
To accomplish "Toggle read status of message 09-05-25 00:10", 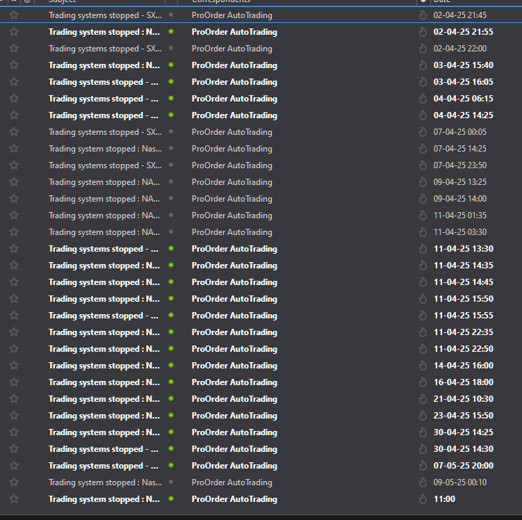I will (171, 482).
